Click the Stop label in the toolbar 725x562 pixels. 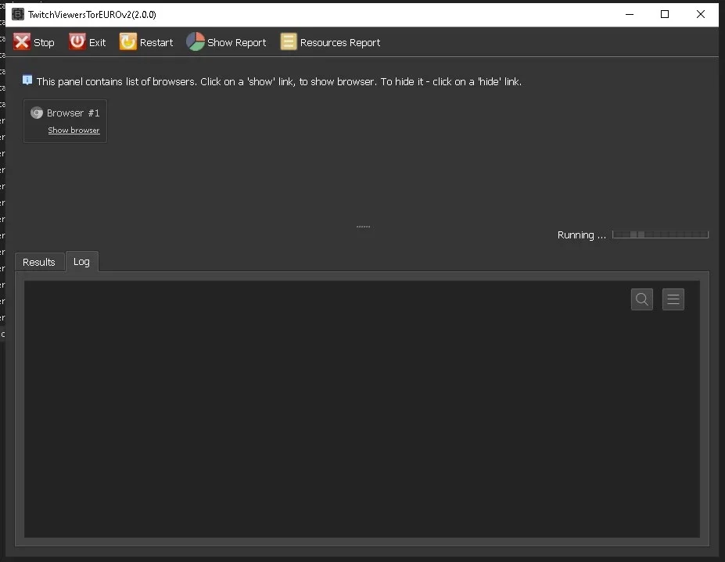click(x=44, y=42)
